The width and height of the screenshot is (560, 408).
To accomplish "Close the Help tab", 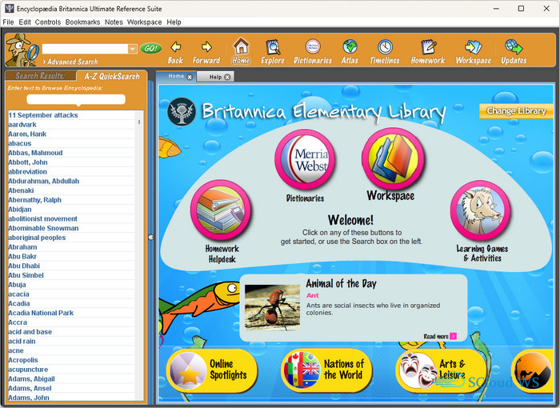I will 227,77.
